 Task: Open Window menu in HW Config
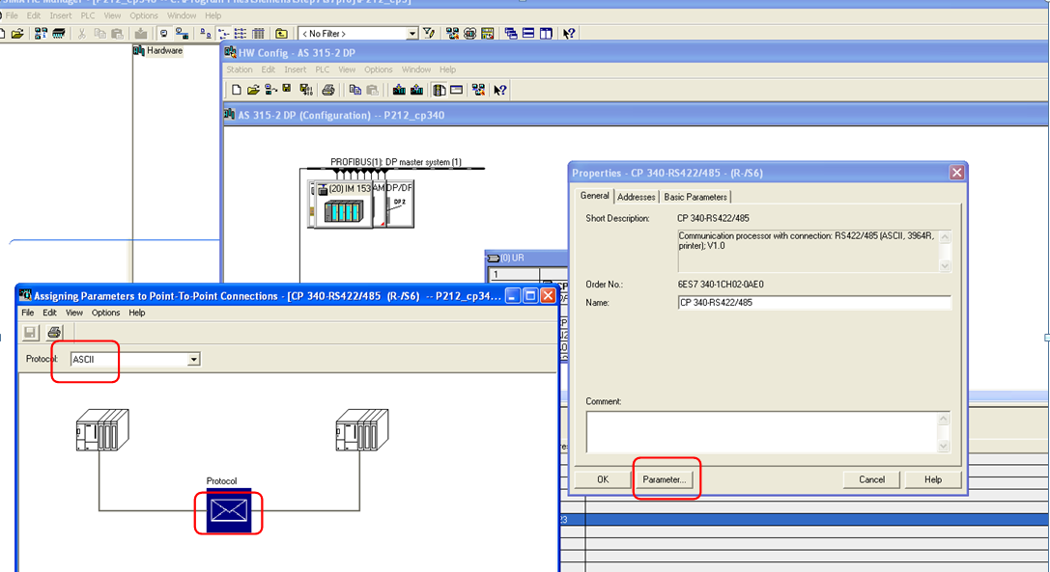pos(416,69)
